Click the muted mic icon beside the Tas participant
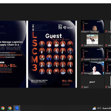111x111 pixels. pos(106,87)
